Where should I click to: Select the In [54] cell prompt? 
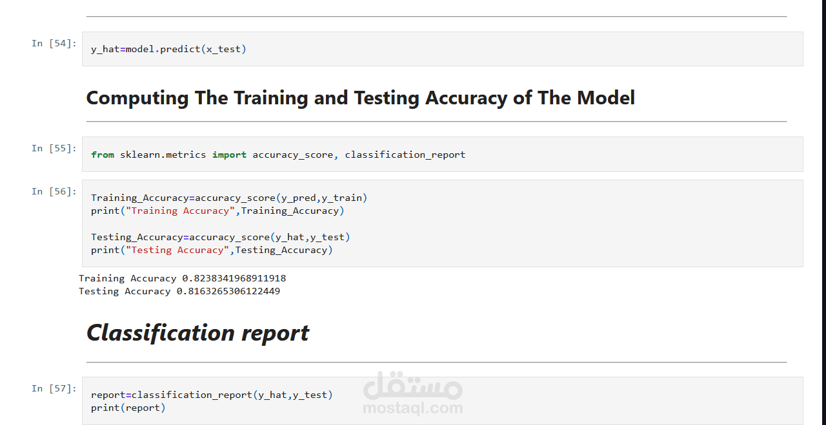pyautogui.click(x=54, y=43)
